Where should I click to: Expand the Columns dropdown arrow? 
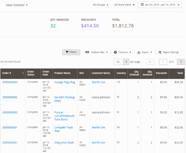[x=130, y=52]
